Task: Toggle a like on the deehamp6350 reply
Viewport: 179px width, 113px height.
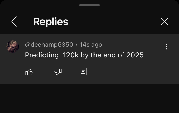Action: click(29, 72)
